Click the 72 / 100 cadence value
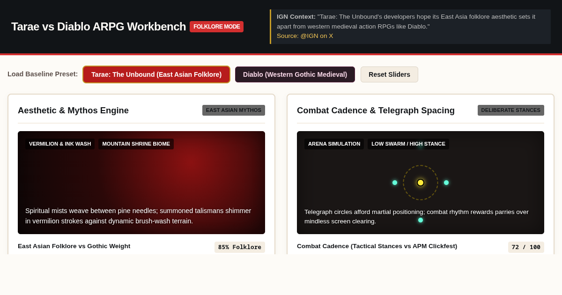 click(x=526, y=247)
